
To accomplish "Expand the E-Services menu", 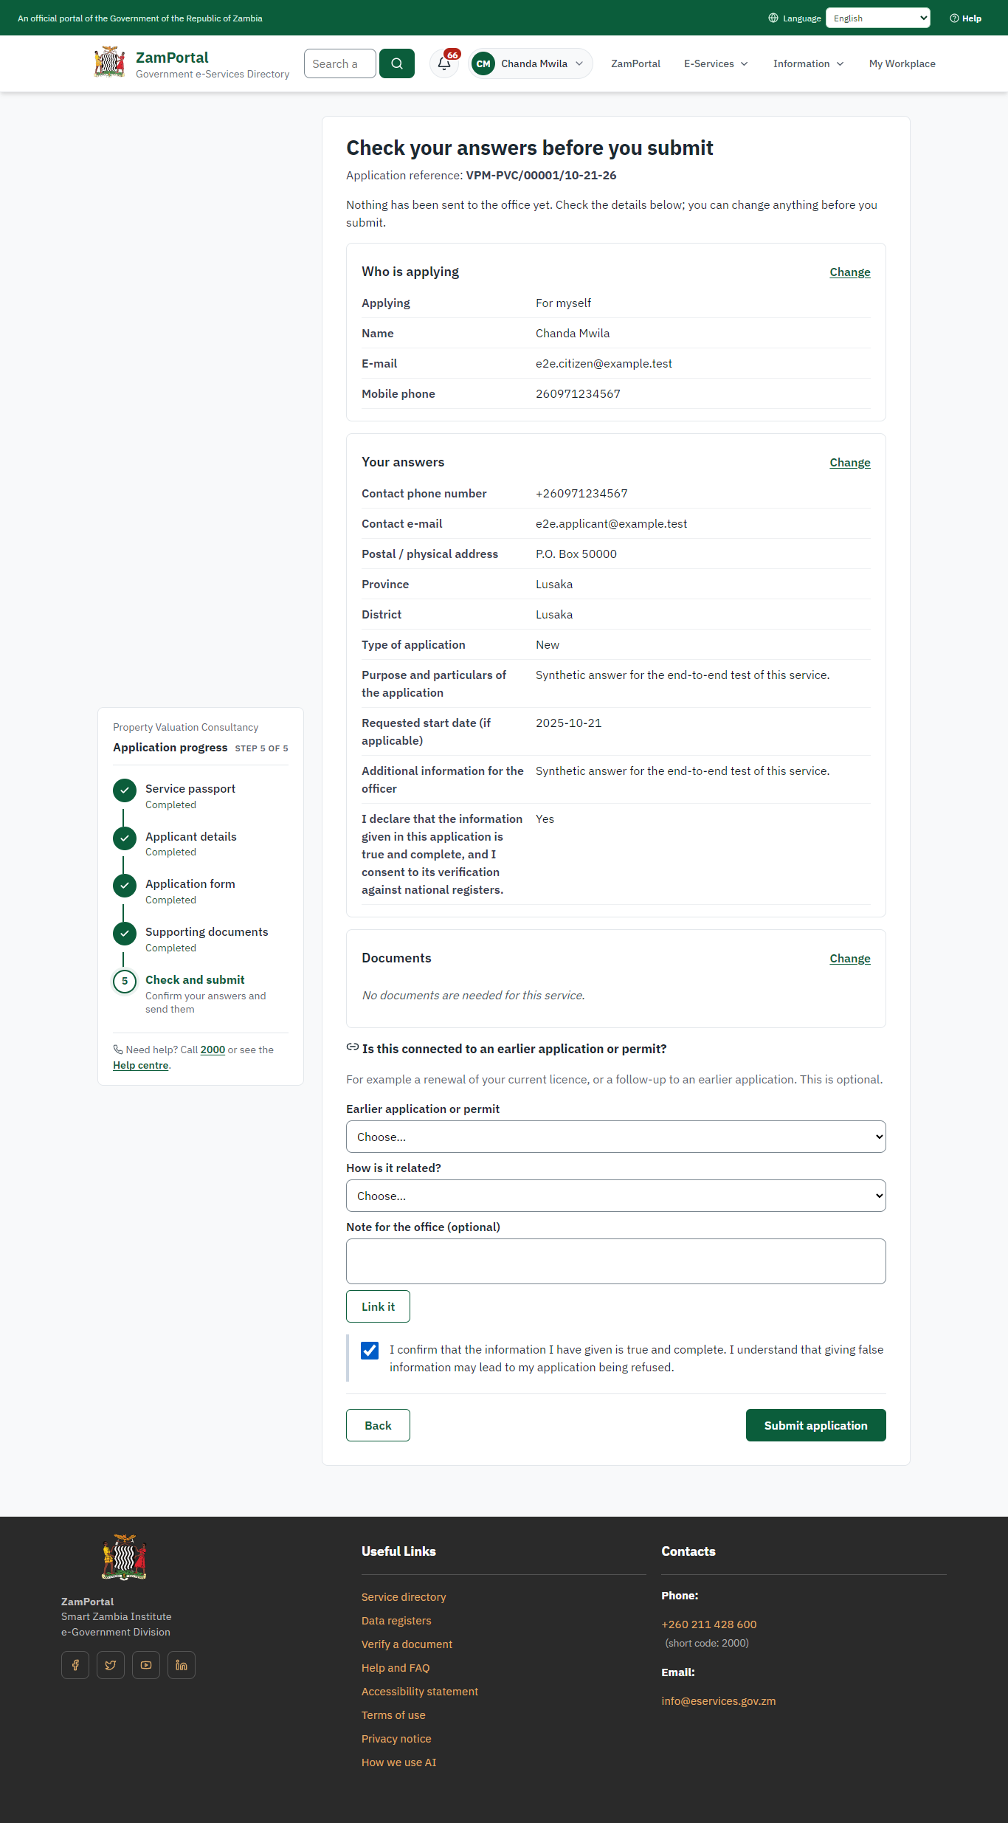I will coord(716,63).
